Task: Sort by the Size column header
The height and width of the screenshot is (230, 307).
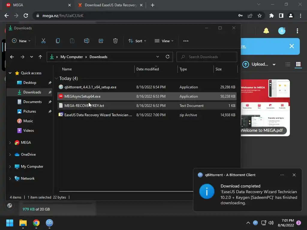Action: coord(219,69)
